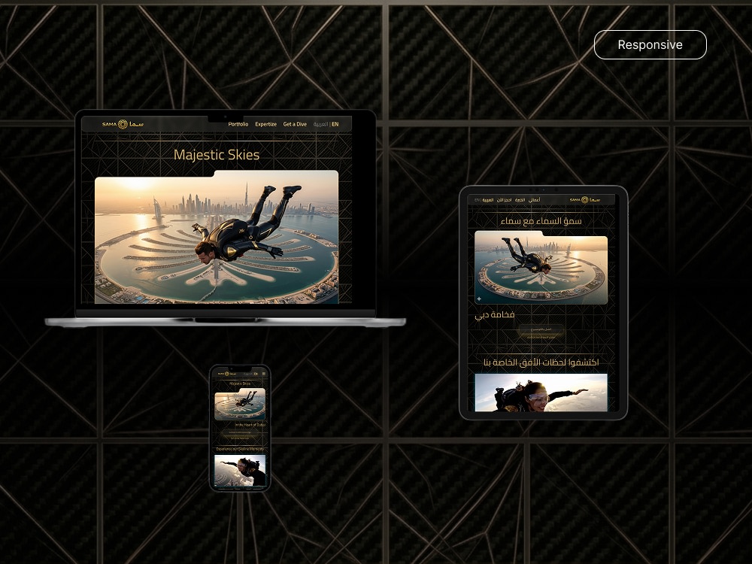Click the upper call-to-action button on tablet
The height and width of the screenshot is (564, 752).
tap(541, 329)
